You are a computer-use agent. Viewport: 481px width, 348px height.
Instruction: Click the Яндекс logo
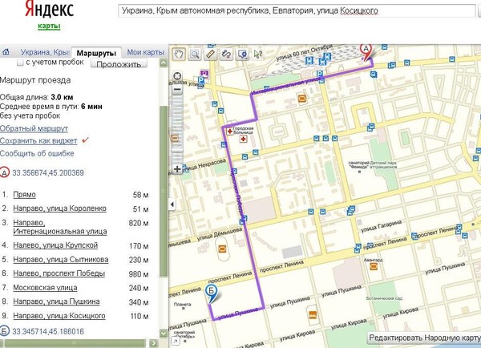50,9
